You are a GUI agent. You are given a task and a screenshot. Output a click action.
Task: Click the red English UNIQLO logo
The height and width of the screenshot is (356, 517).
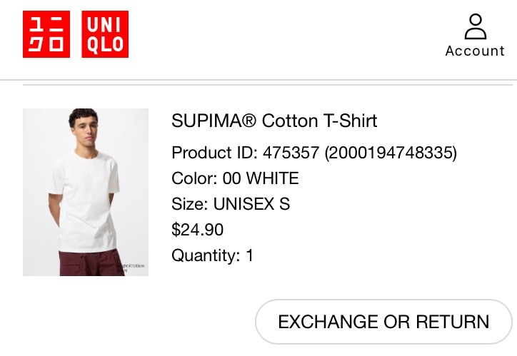(105, 34)
